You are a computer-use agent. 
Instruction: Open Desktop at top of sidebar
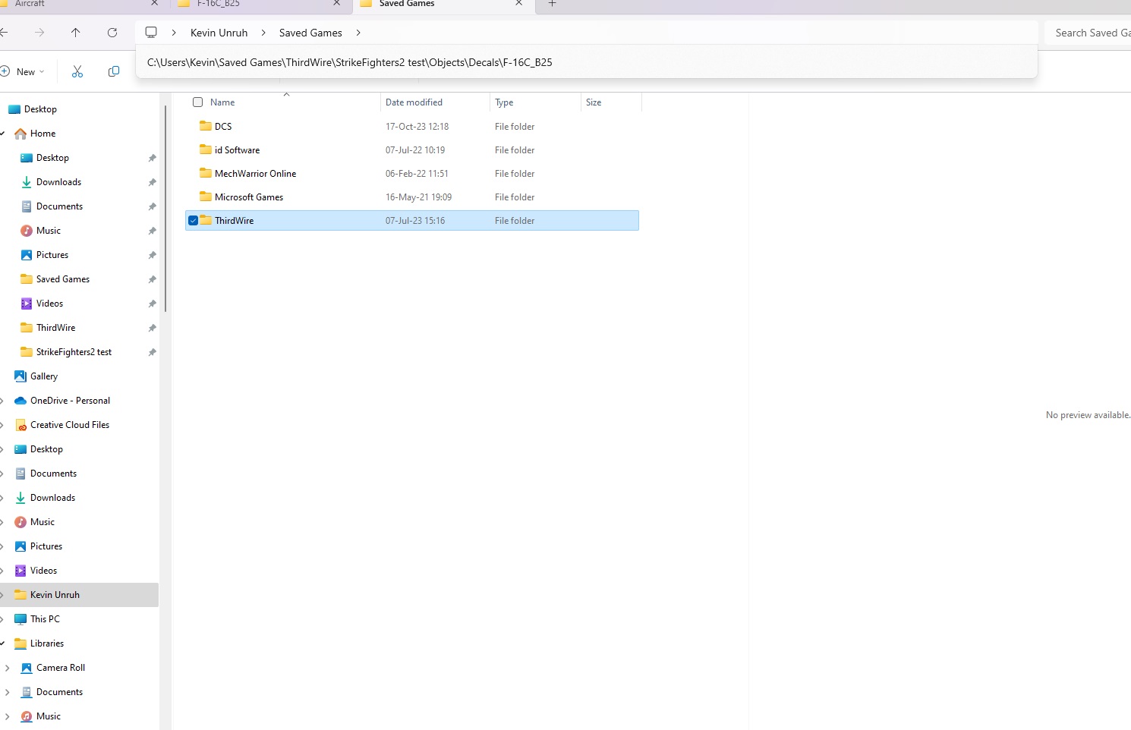(x=40, y=109)
